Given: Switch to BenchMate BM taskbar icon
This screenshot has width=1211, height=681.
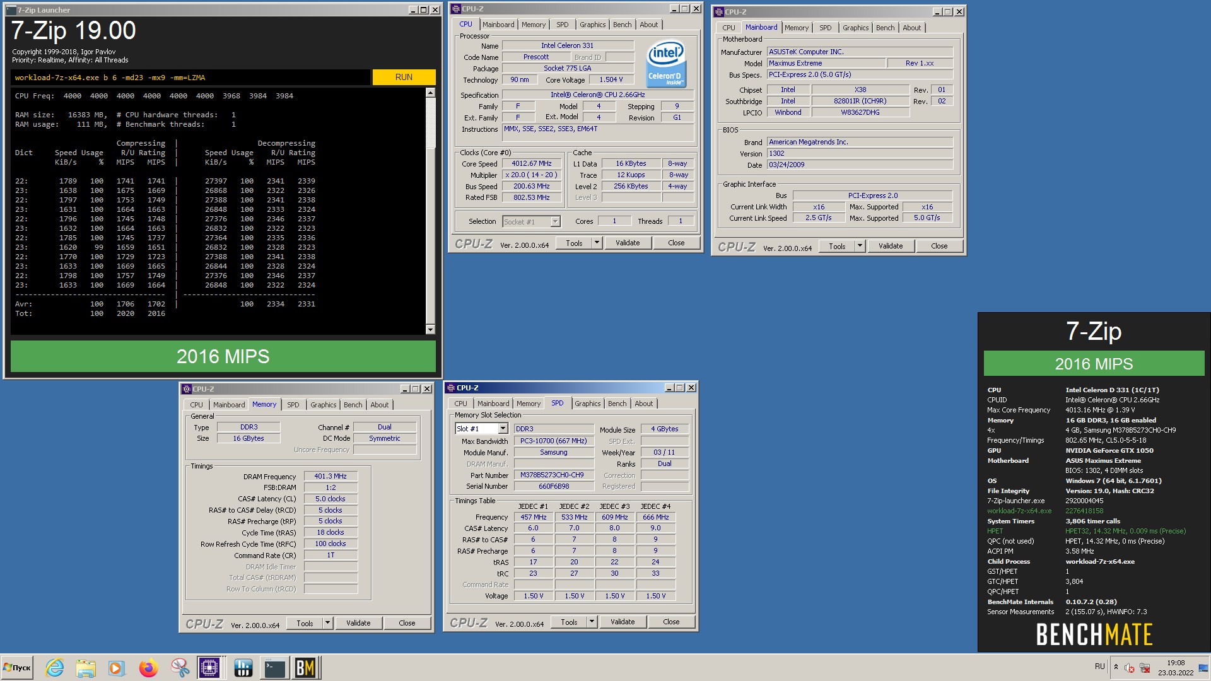Looking at the screenshot, I should tap(306, 668).
